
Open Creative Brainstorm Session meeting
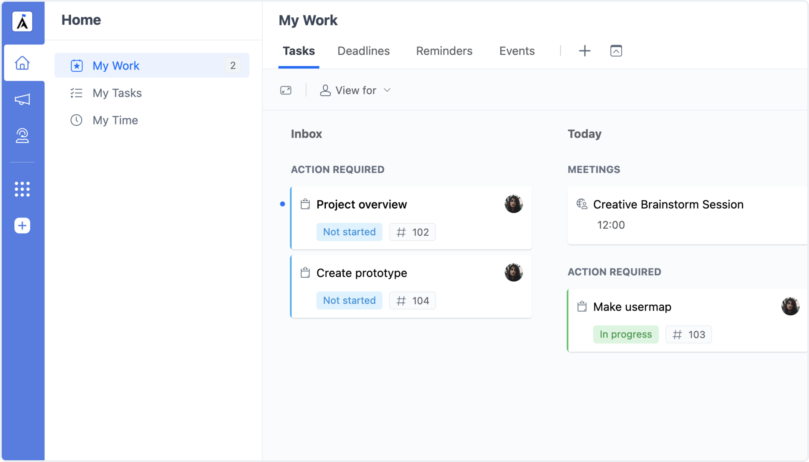coord(668,204)
